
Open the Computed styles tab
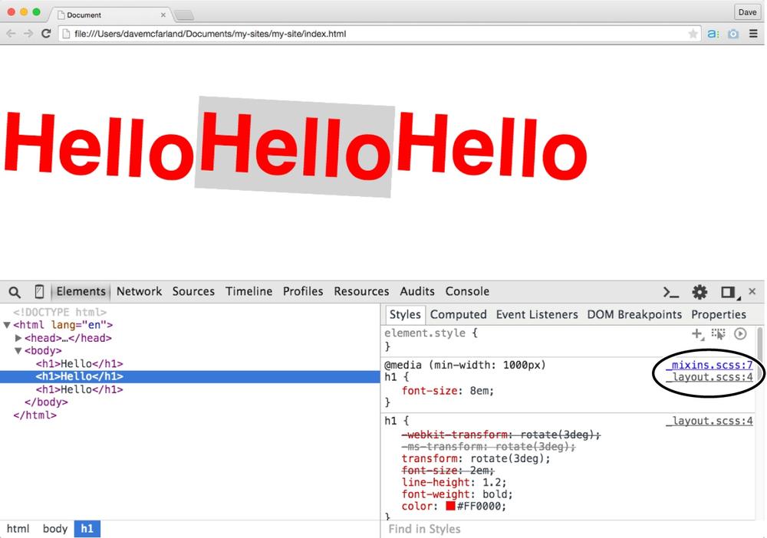coord(458,314)
